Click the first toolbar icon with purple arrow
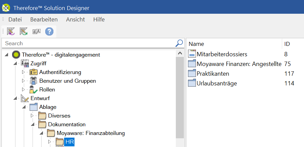This screenshot has height=147, width=304. [x=11, y=31]
